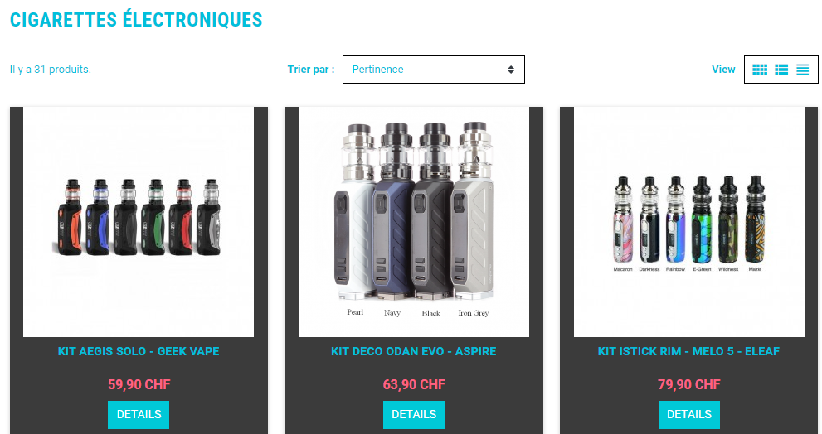
Task: Click Details button for Kit Aegis Solo
Action: 139,415
